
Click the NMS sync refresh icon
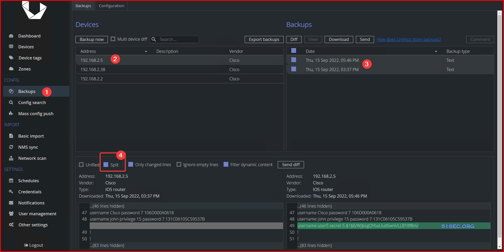[x=11, y=147]
